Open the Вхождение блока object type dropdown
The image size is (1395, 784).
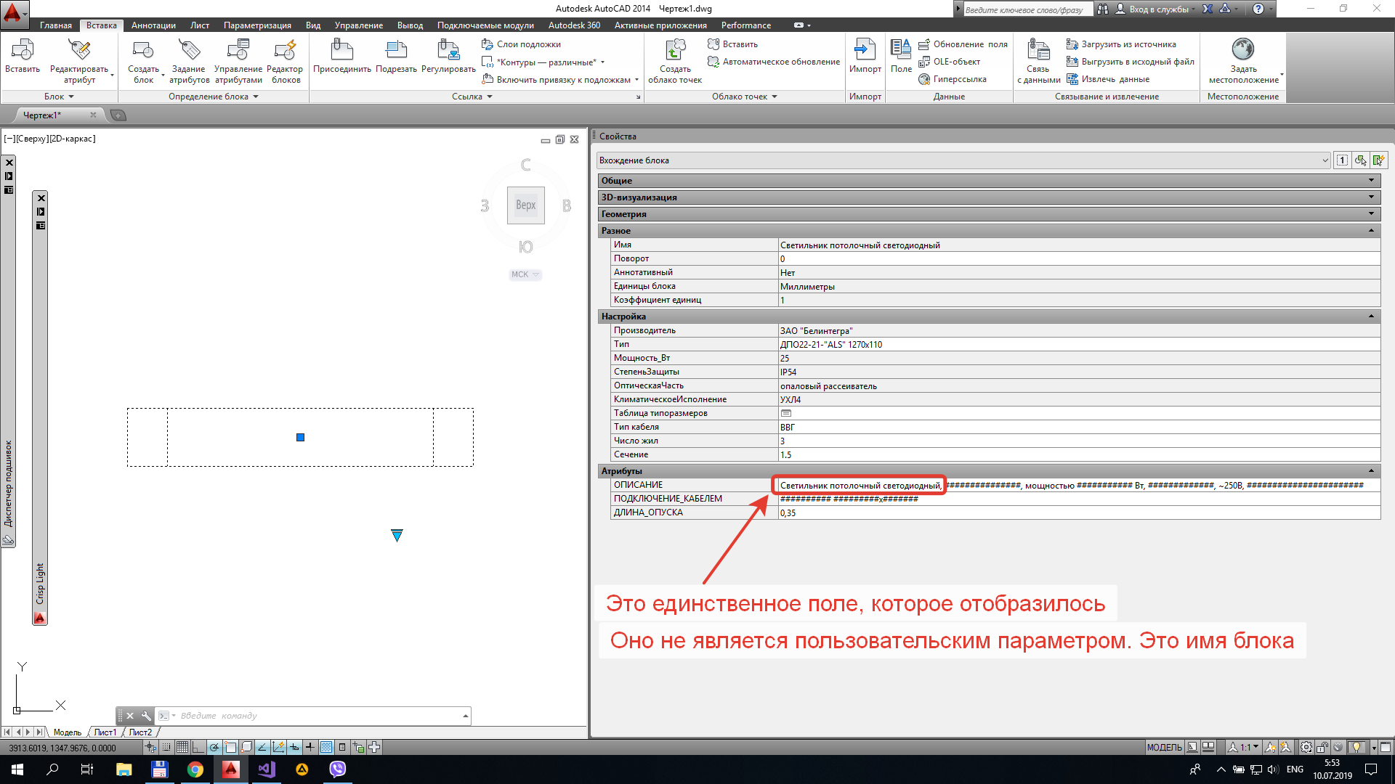[x=1325, y=160]
